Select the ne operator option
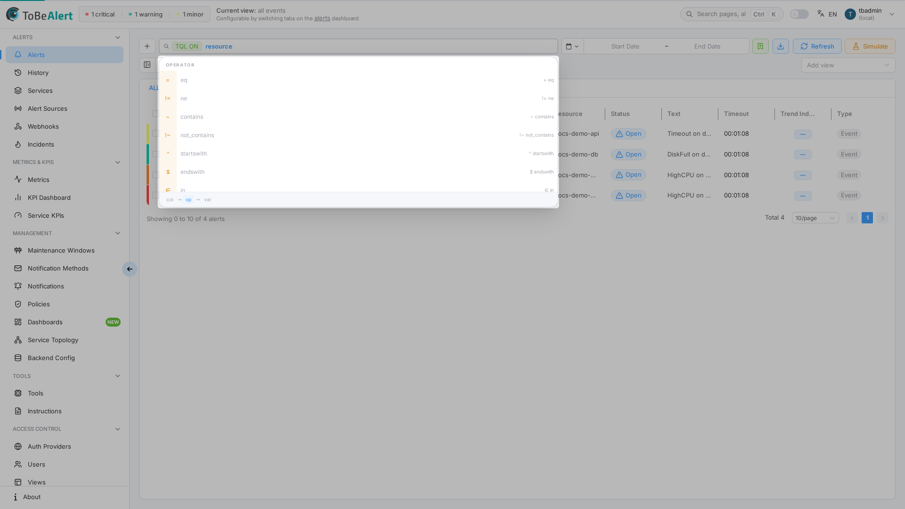The image size is (905, 509). pyautogui.click(x=358, y=99)
